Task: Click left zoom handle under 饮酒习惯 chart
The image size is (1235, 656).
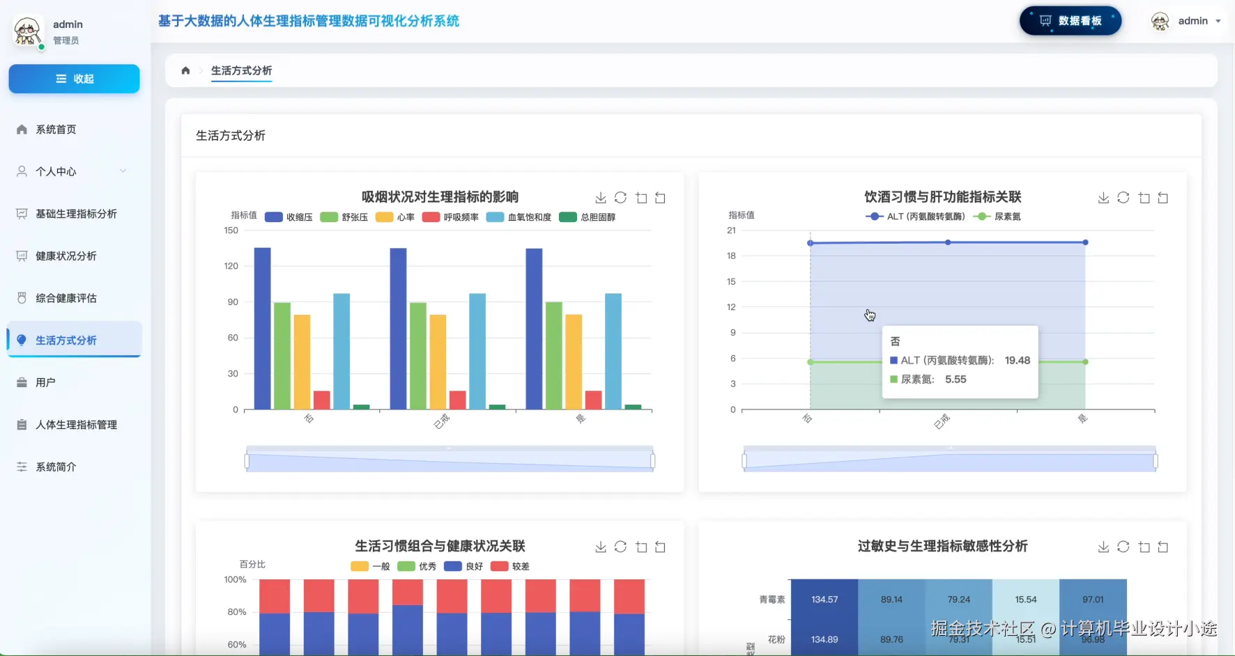Action: point(744,461)
